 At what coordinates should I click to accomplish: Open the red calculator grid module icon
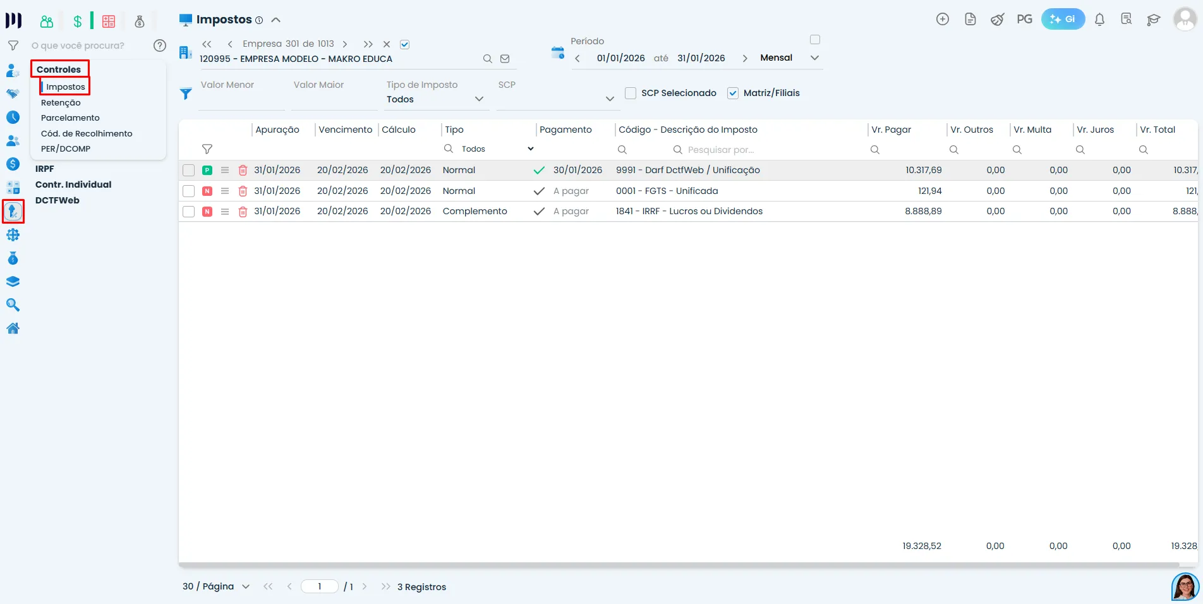109,21
